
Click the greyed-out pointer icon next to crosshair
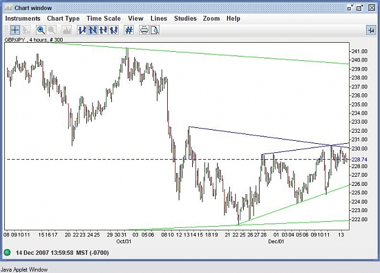[x=26, y=30]
